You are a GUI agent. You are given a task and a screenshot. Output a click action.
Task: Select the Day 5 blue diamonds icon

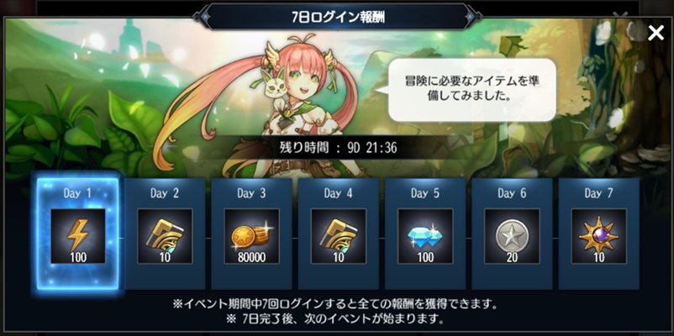pyautogui.click(x=425, y=236)
